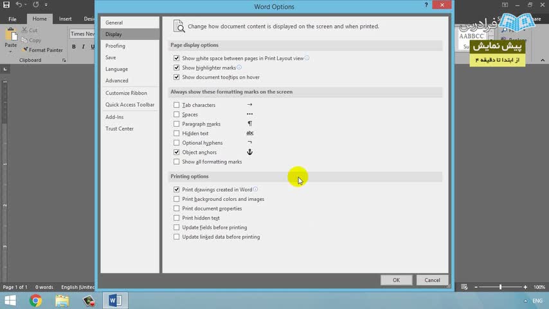Viewport: 549px width, 309px height.
Task: Click the Cut command in the Clipboard group
Action: [30, 30]
